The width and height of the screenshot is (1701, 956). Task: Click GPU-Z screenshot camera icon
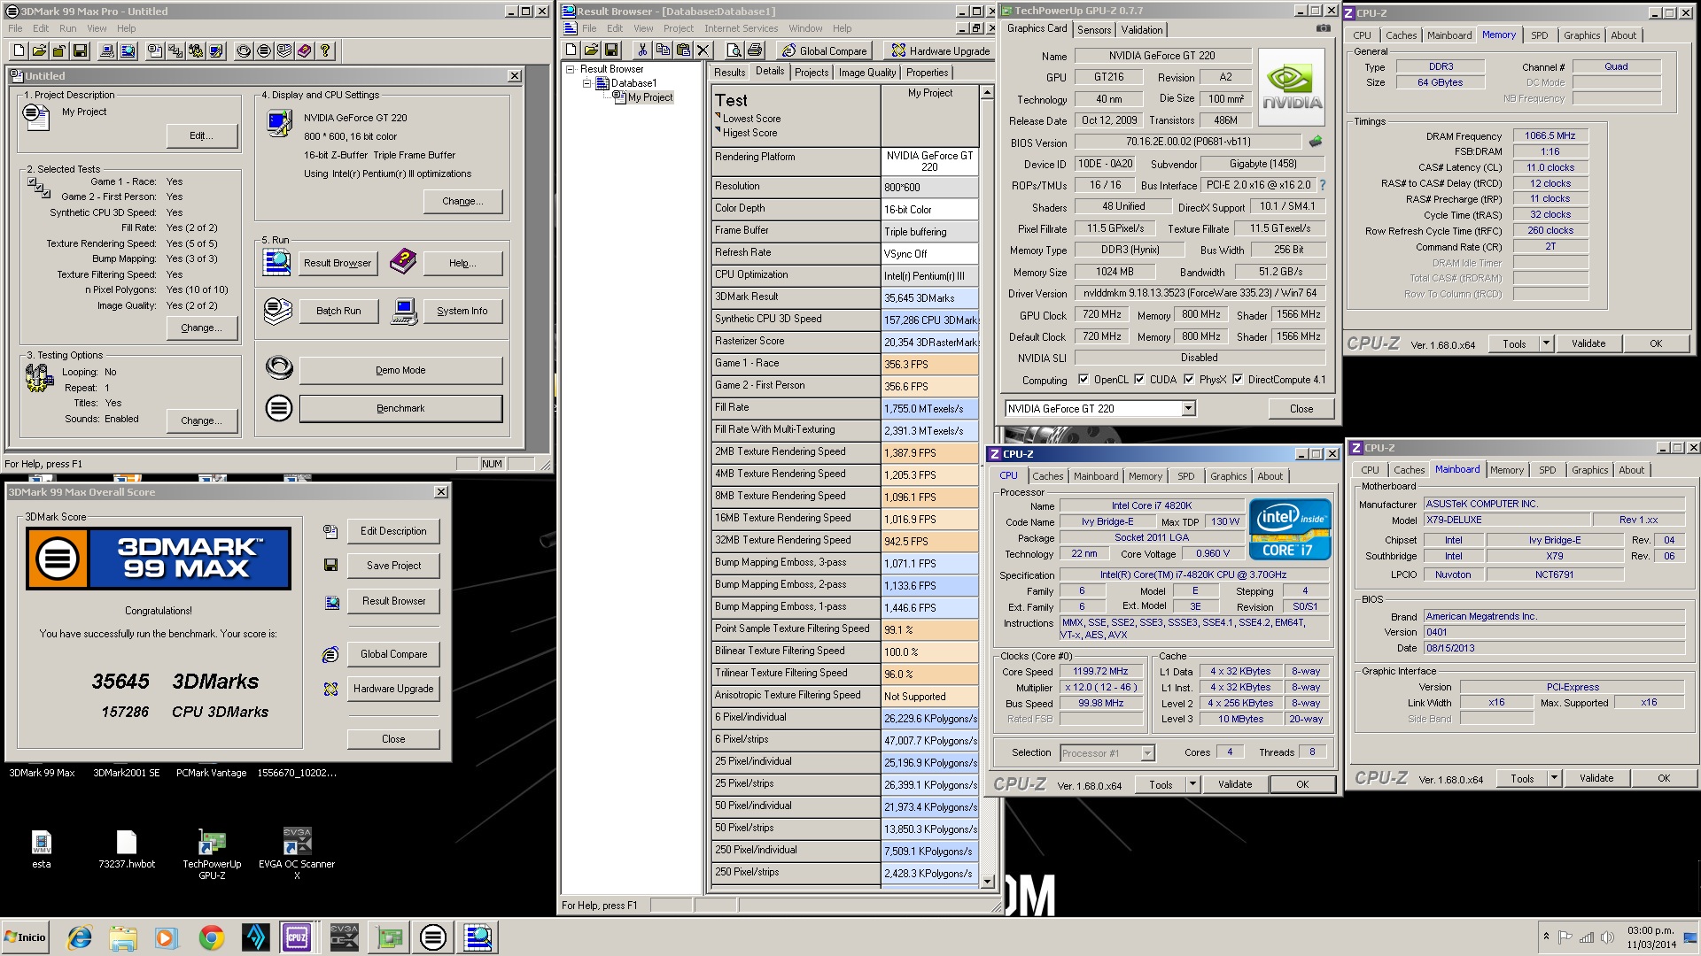(1323, 28)
